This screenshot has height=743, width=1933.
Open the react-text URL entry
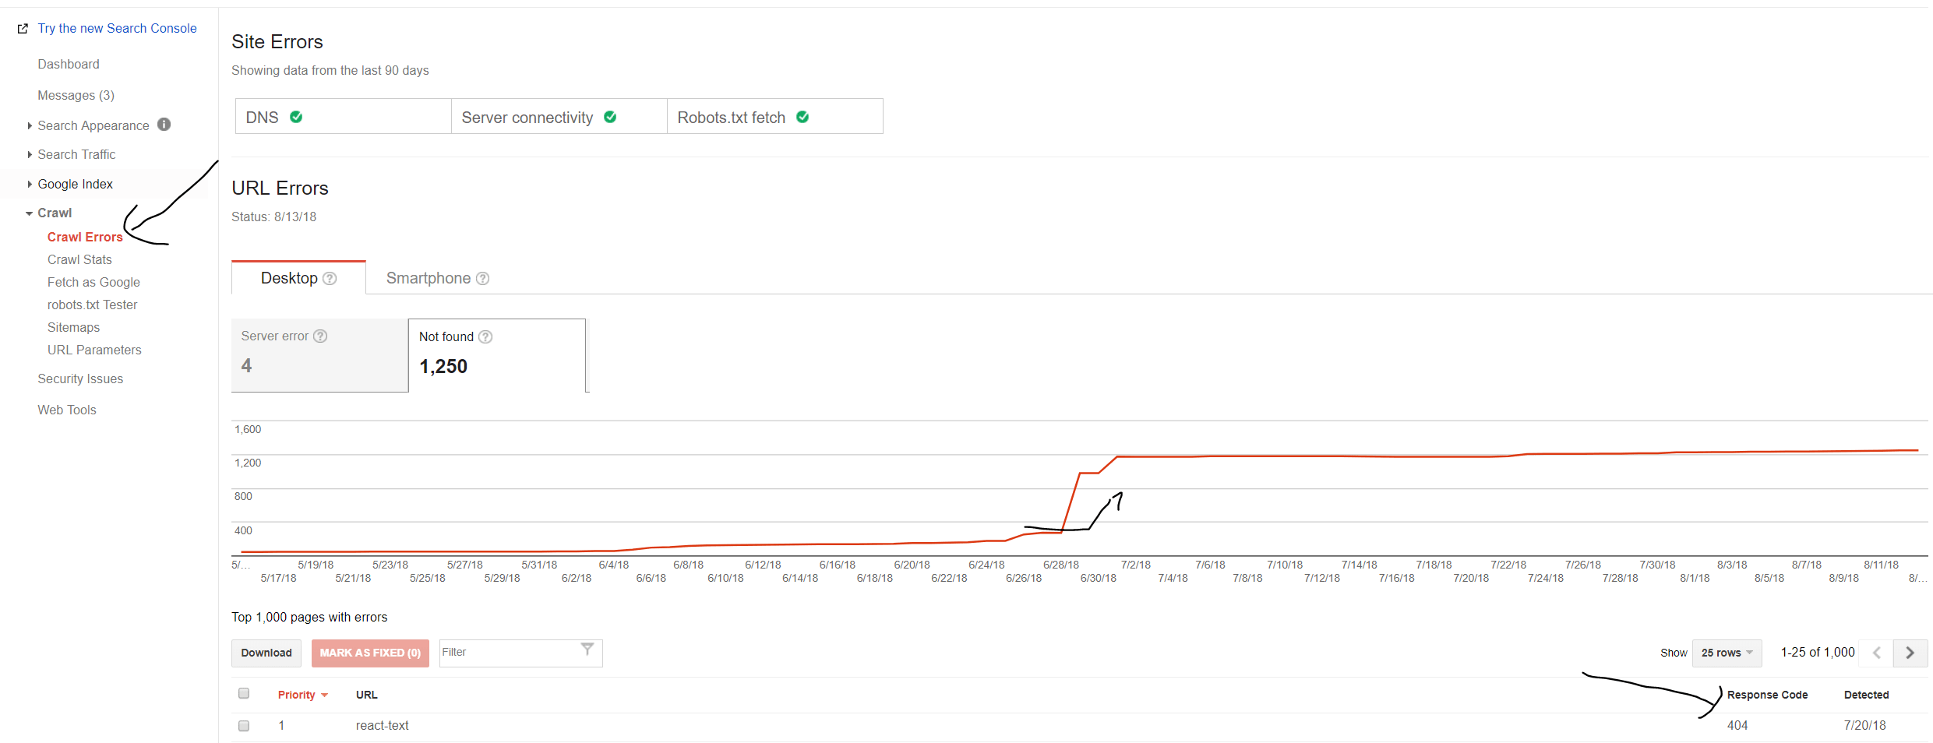pyautogui.click(x=382, y=725)
